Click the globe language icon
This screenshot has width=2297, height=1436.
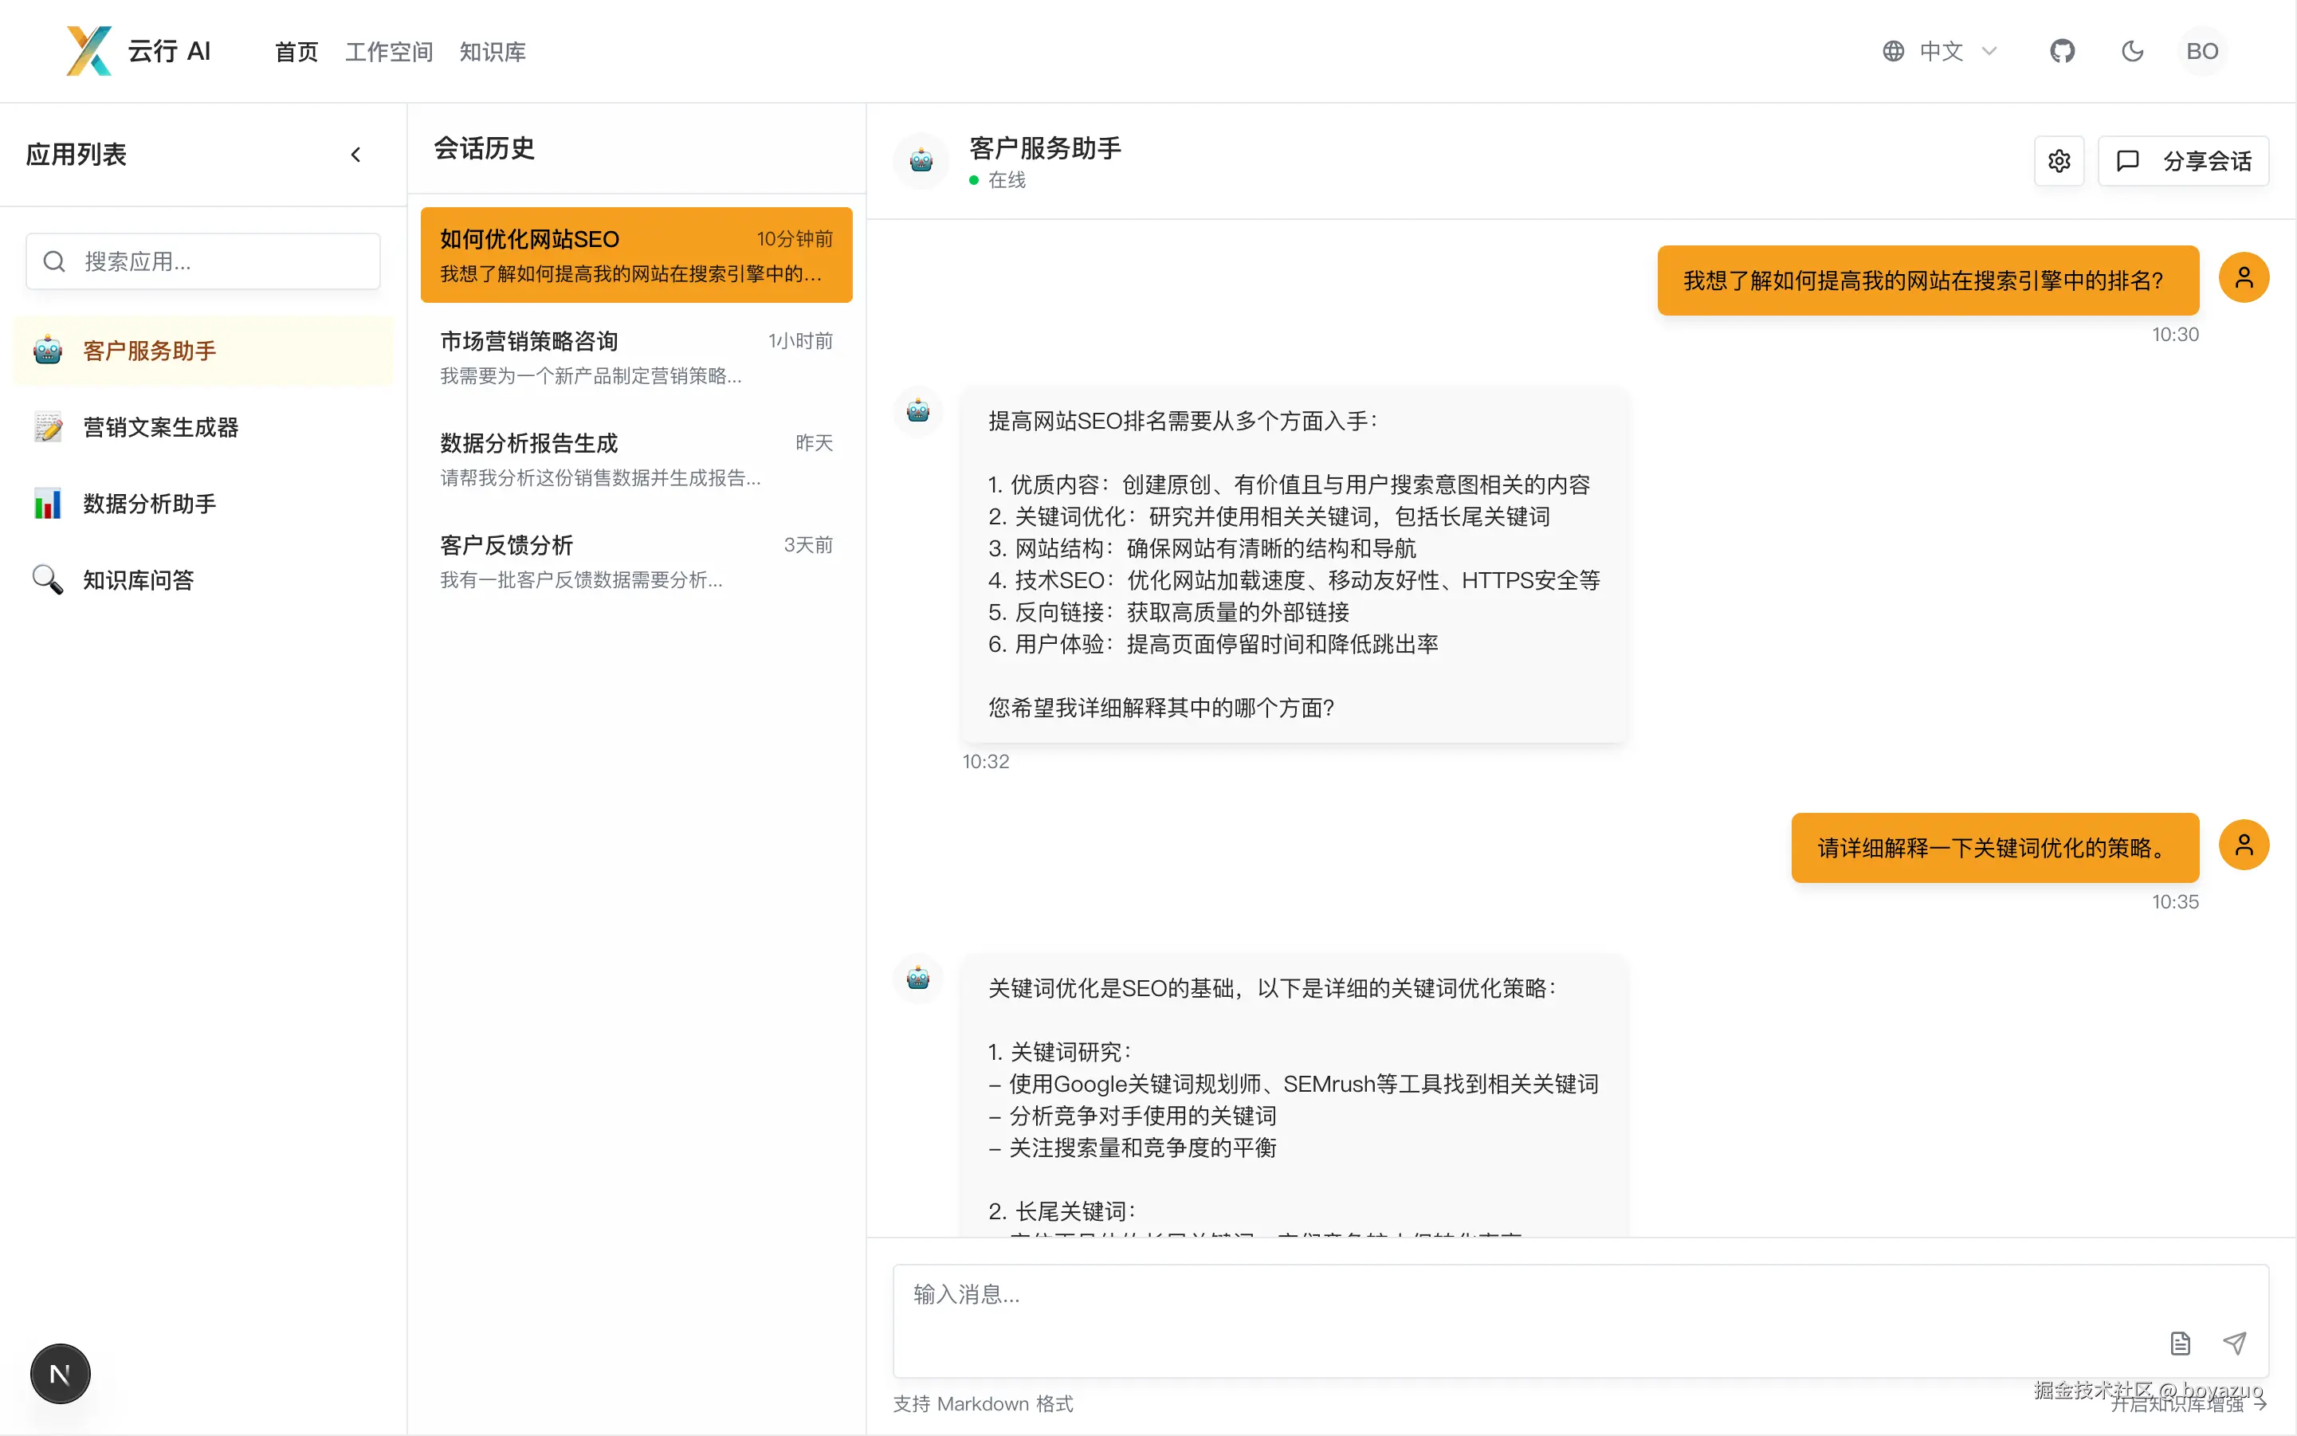click(1892, 51)
